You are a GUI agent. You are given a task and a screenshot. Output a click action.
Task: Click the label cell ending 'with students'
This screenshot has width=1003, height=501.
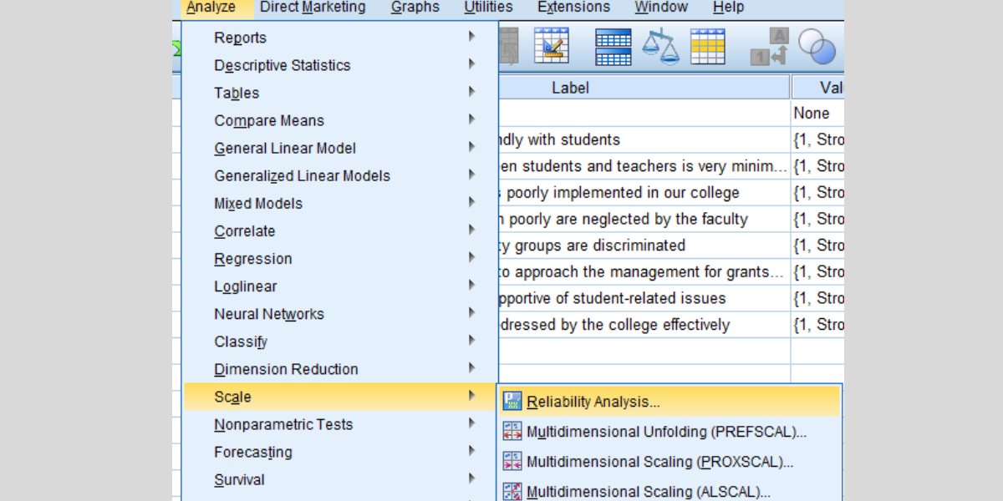[644, 139]
